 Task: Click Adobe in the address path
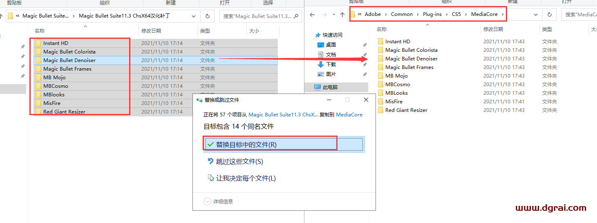[373, 14]
